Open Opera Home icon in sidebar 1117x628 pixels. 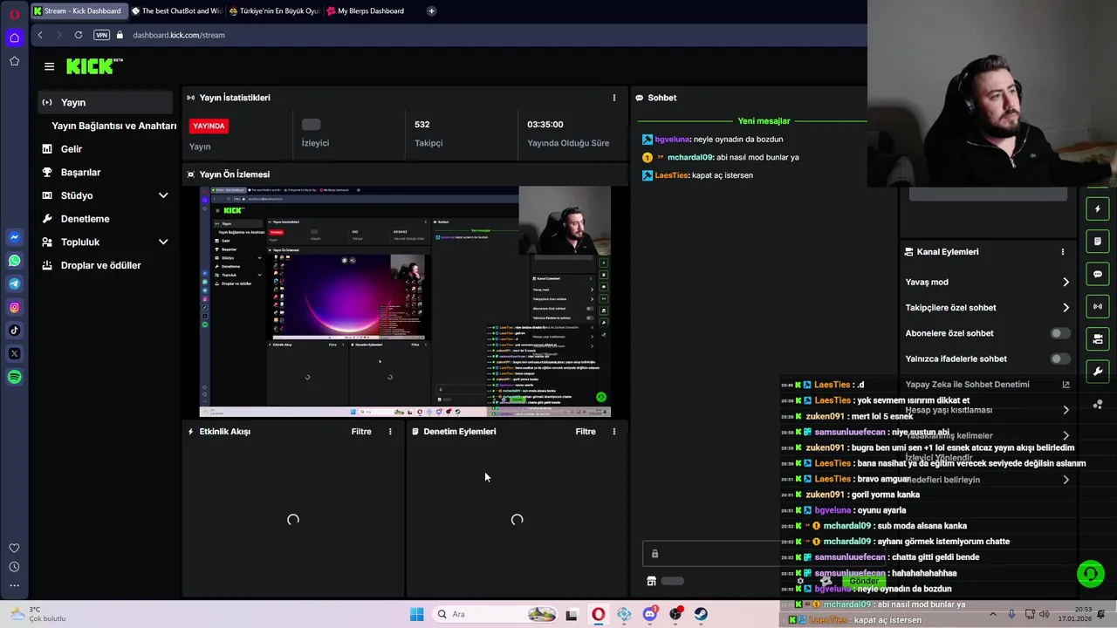[x=14, y=38]
